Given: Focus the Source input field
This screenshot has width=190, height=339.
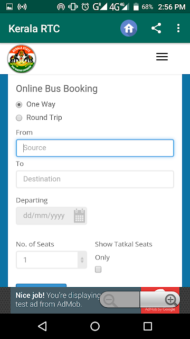Looking at the screenshot, I should pyautogui.click(x=95, y=148).
